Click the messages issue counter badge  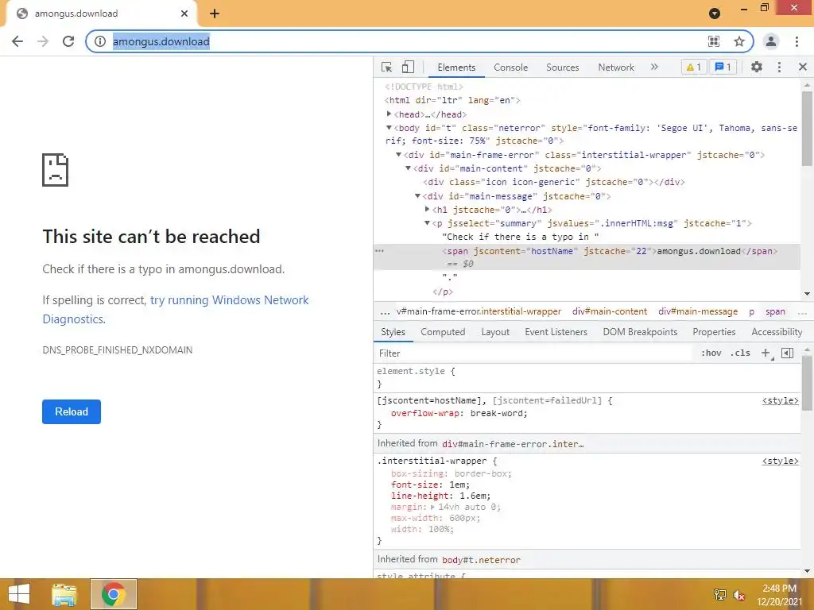pos(723,67)
